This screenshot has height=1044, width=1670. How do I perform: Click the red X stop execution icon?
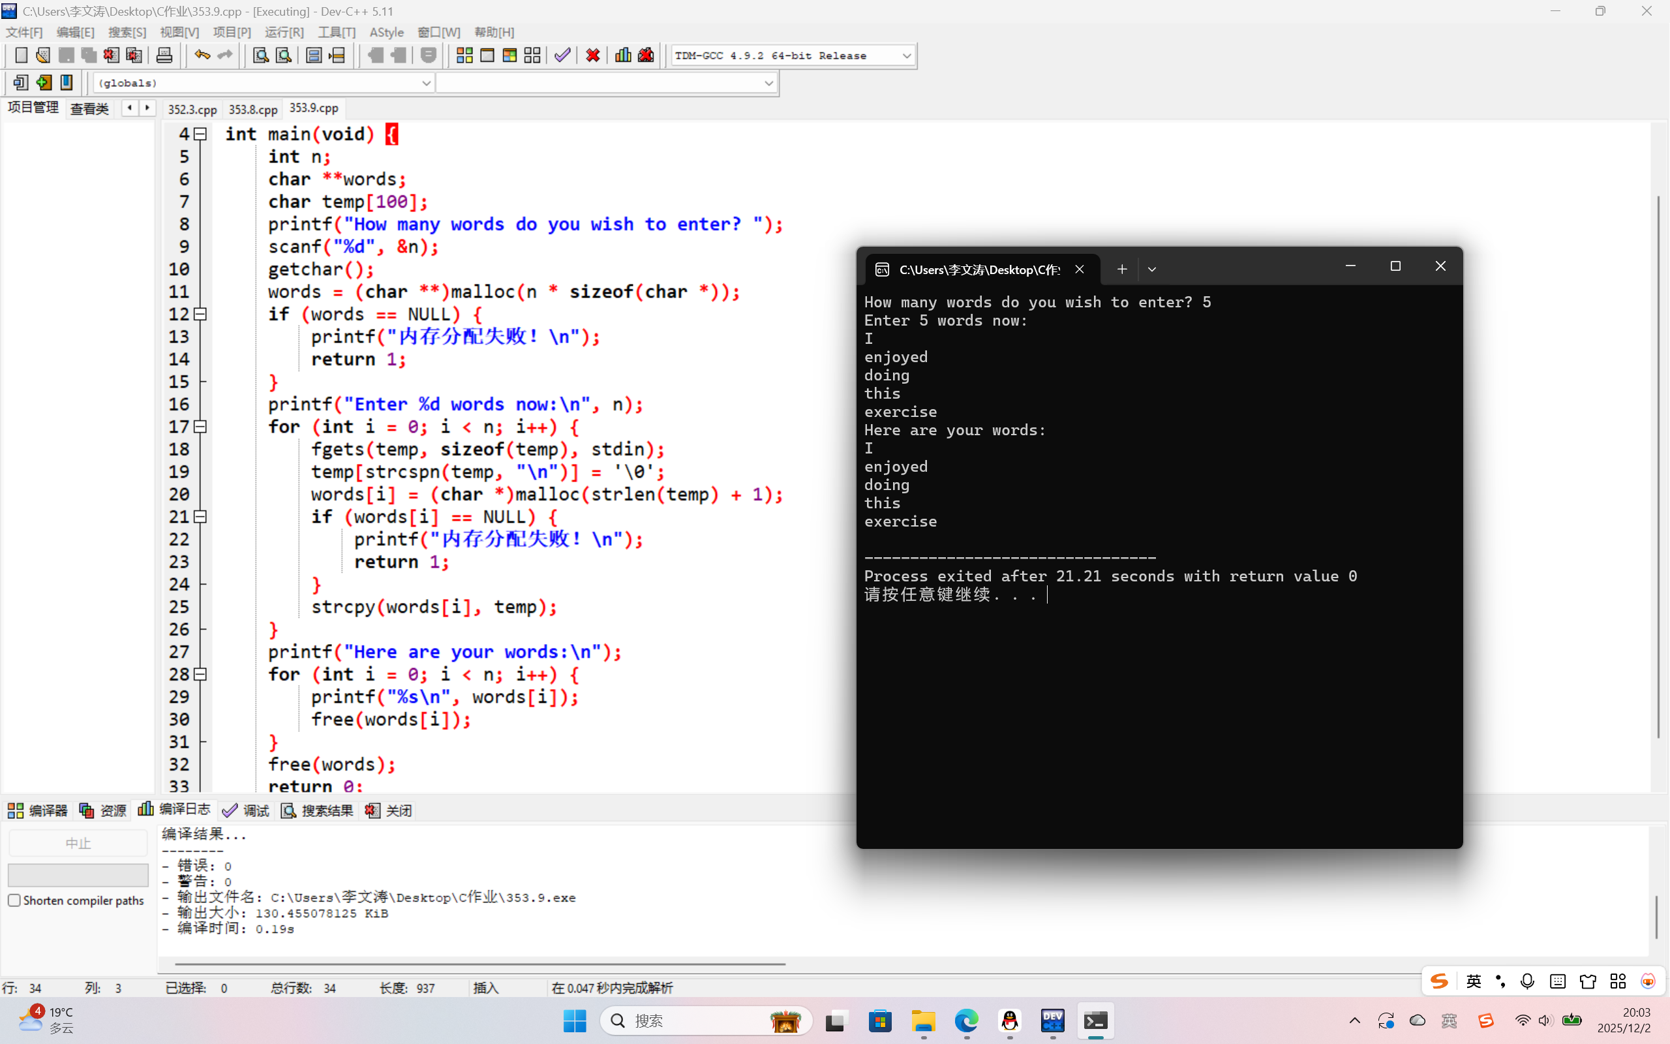(x=592, y=55)
